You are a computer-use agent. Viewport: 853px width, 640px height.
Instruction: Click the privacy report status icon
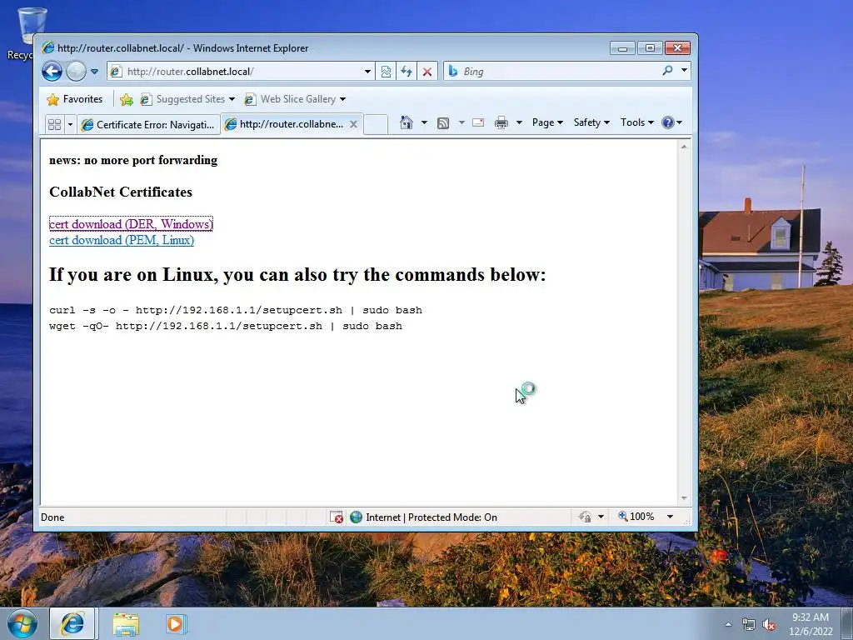coord(586,517)
